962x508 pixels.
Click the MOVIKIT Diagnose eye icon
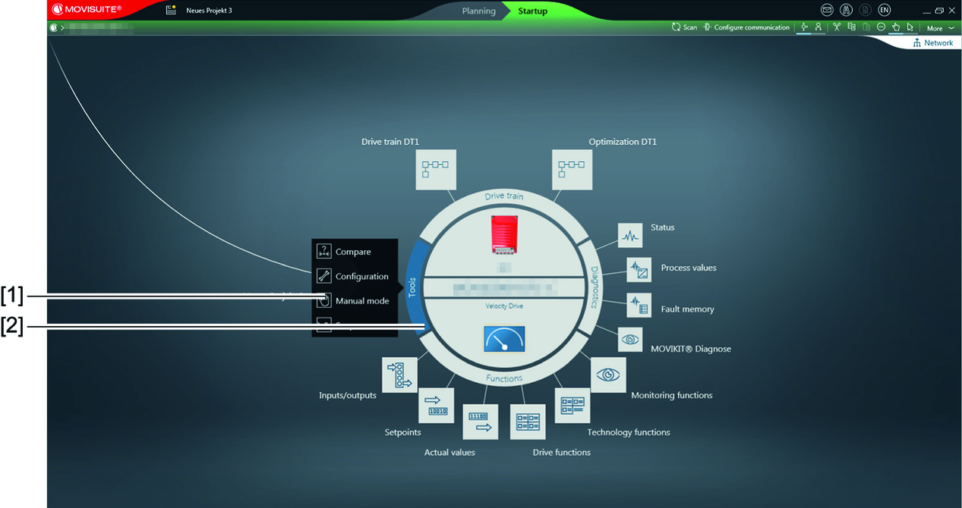(x=630, y=340)
